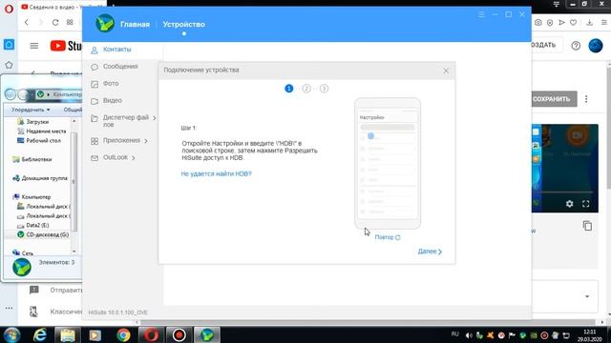Go back in Opera browser
Image resolution: width=611 pixels, height=343 pixels.
(27, 23)
